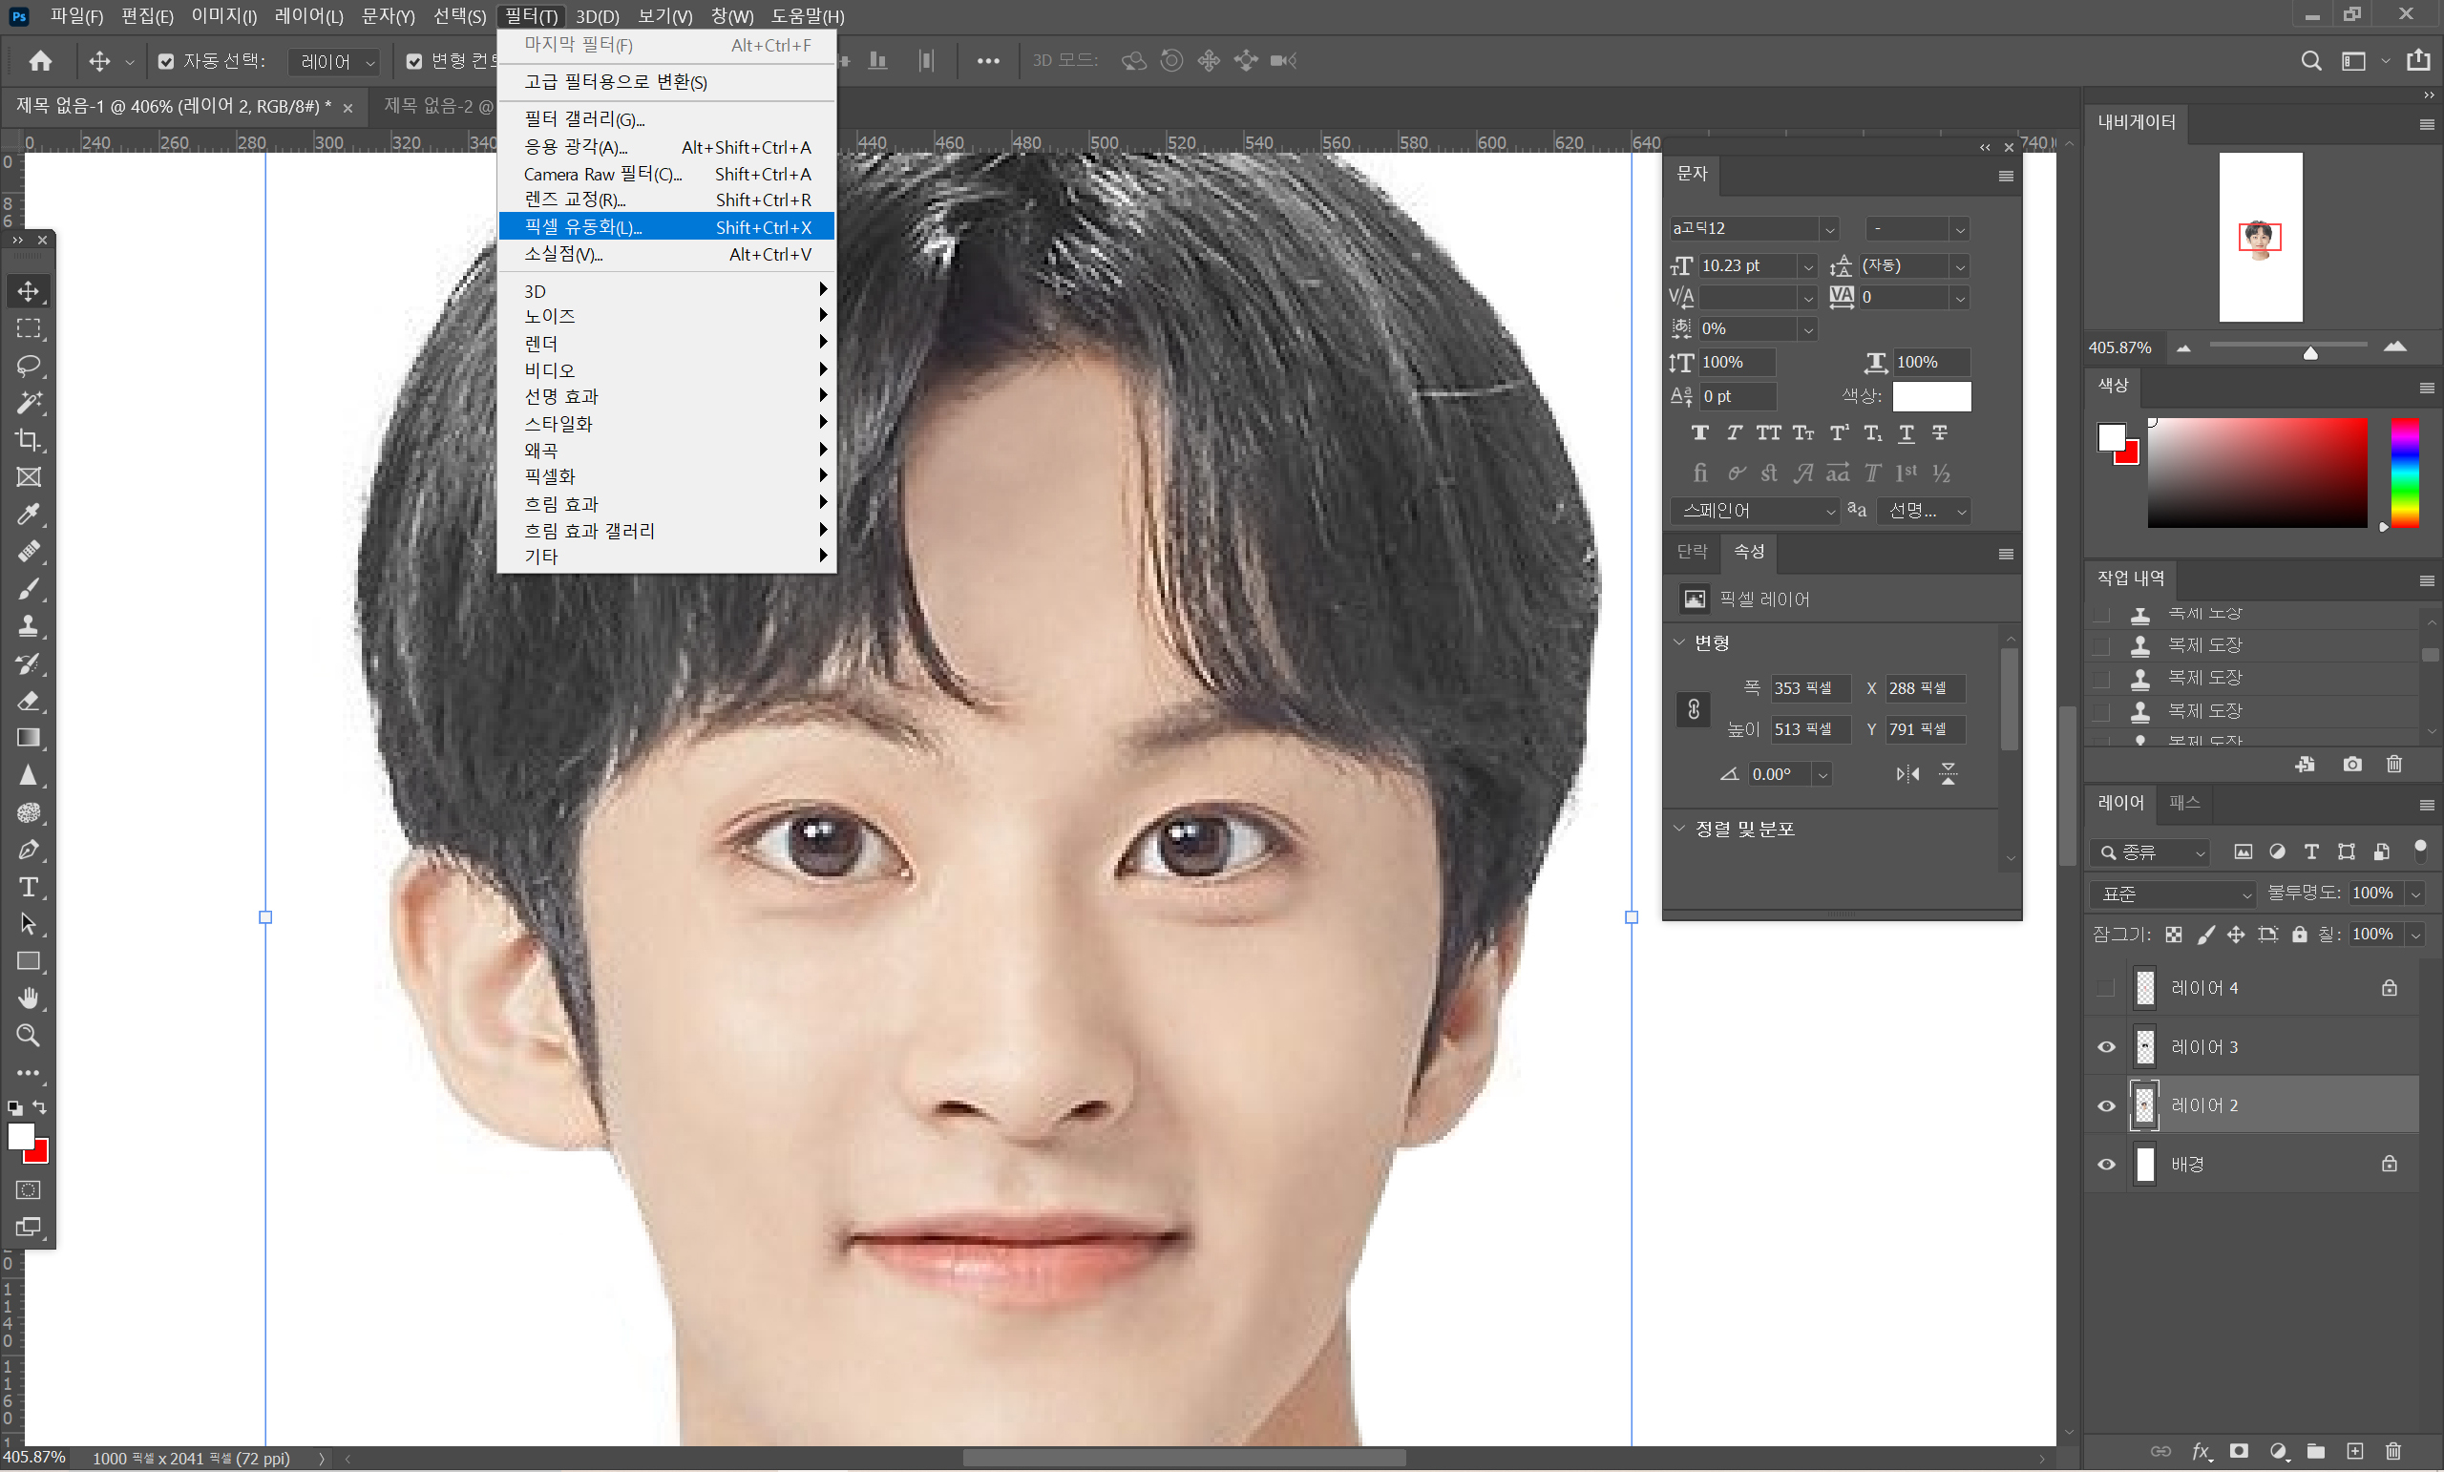Click the white text color swatch
Screen dimensions: 2444x1472
[x=1930, y=396]
